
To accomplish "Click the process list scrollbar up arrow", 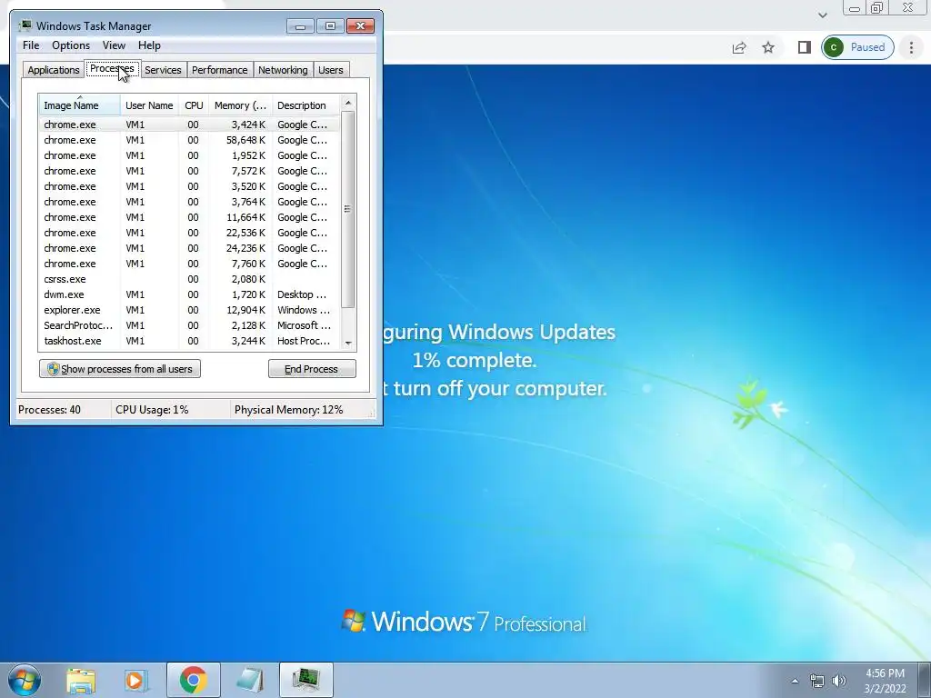I will (x=348, y=103).
